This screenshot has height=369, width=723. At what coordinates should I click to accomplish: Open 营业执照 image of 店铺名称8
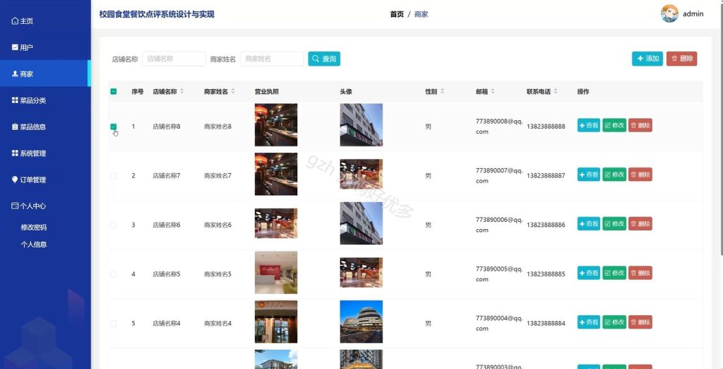pos(276,124)
